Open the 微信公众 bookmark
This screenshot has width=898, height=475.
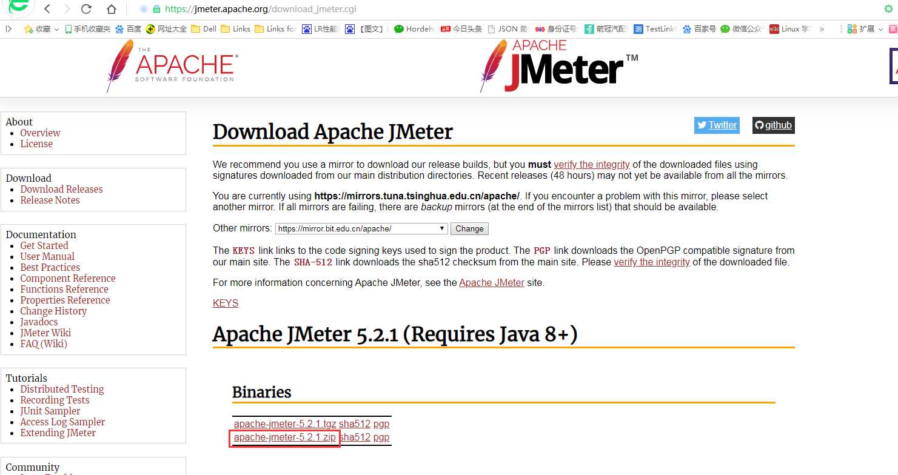(740, 28)
